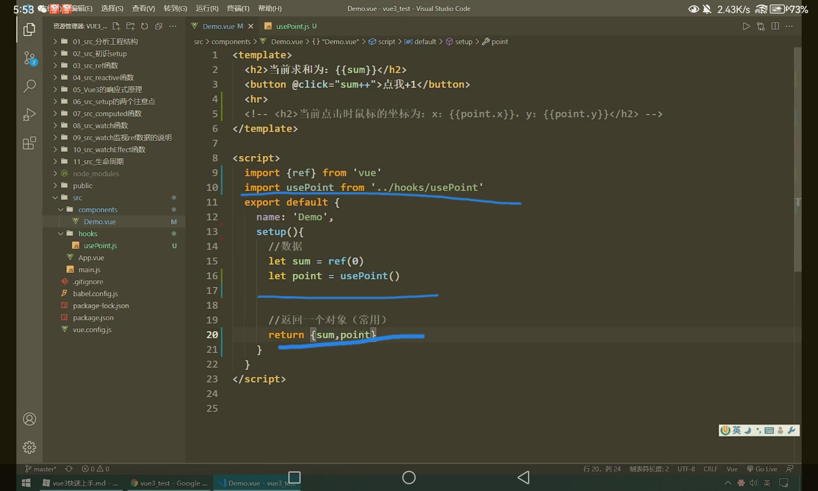Open the Source Control view

pyautogui.click(x=29, y=58)
